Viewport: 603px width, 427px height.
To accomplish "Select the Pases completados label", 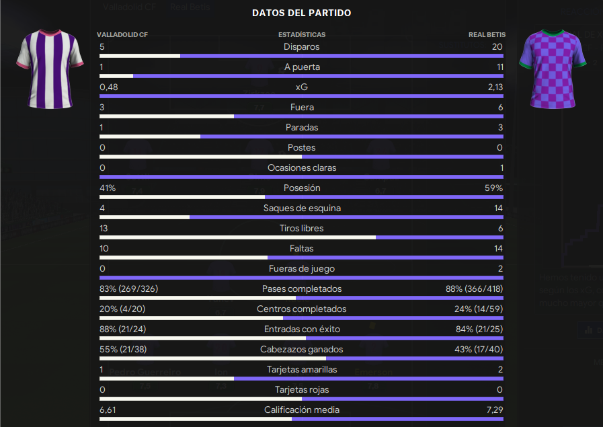I will [x=302, y=289].
